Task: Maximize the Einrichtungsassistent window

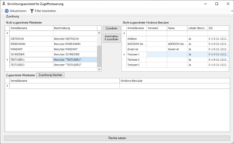Action: [x=217, y=4]
